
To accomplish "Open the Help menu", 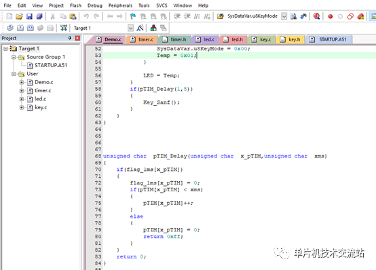I will click(203, 5).
